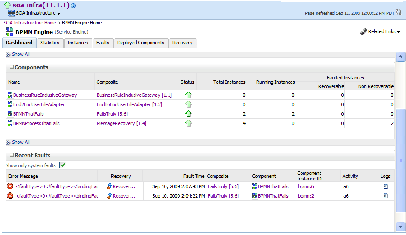The width and height of the screenshot is (406, 235).
Task: Open the bpmn:2 instance ID link
Action: [x=306, y=196]
